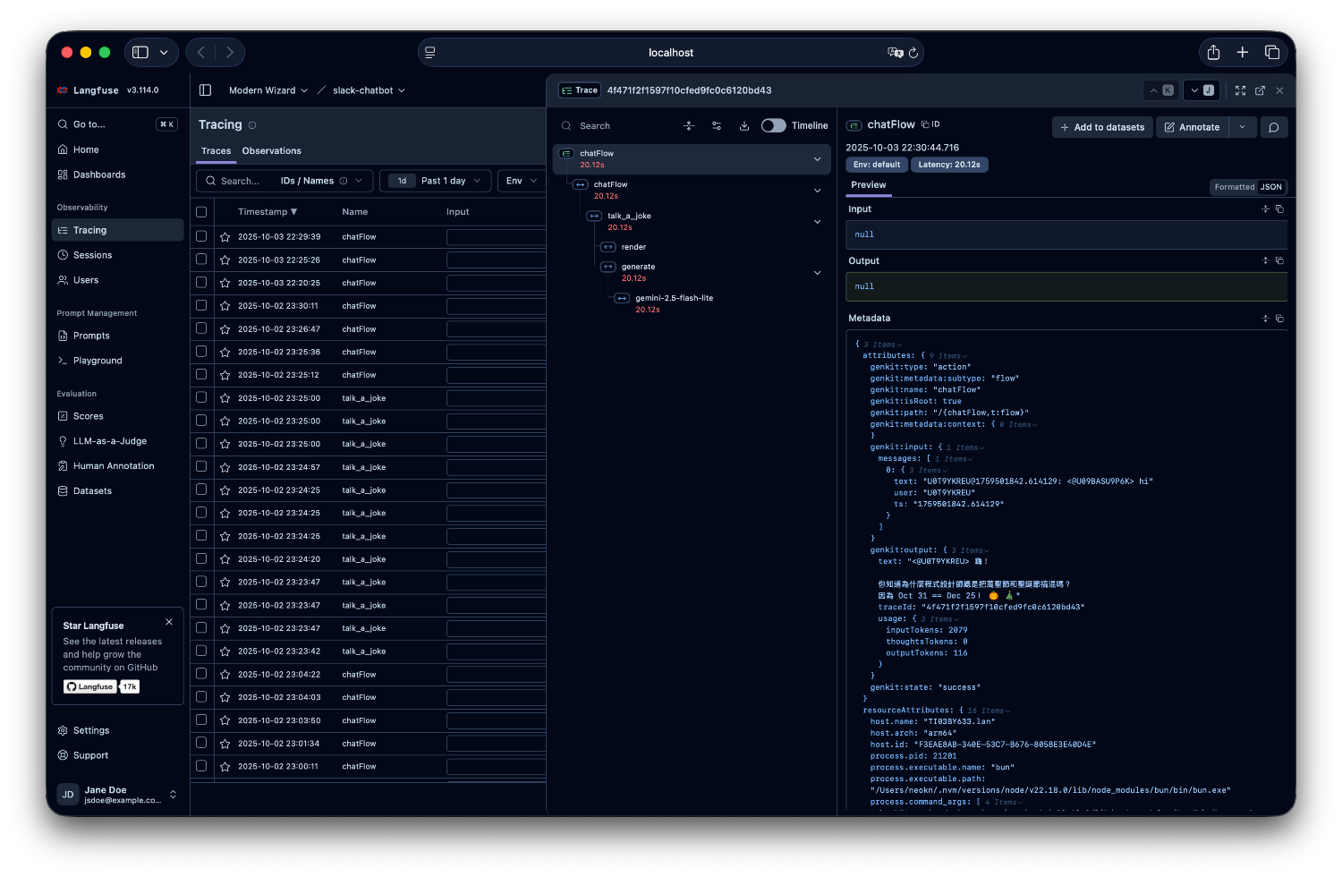Open the Past 1 day time range dropdown

pyautogui.click(x=444, y=181)
